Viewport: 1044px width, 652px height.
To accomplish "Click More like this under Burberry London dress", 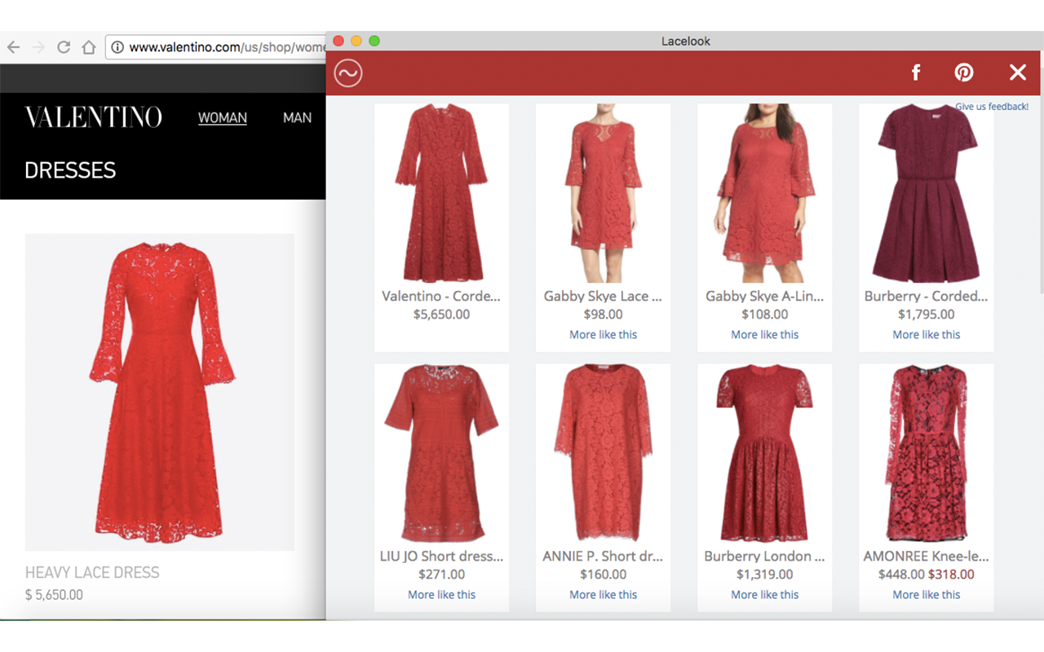I will click(x=764, y=594).
